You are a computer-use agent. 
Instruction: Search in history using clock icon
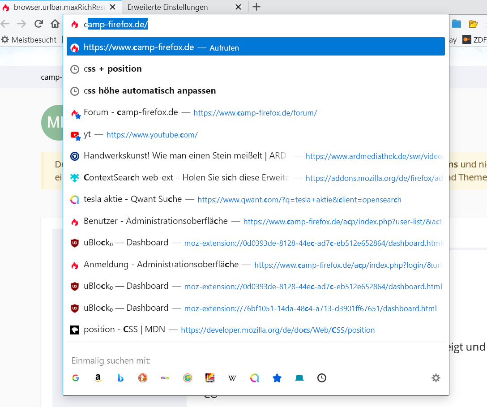[322, 378]
